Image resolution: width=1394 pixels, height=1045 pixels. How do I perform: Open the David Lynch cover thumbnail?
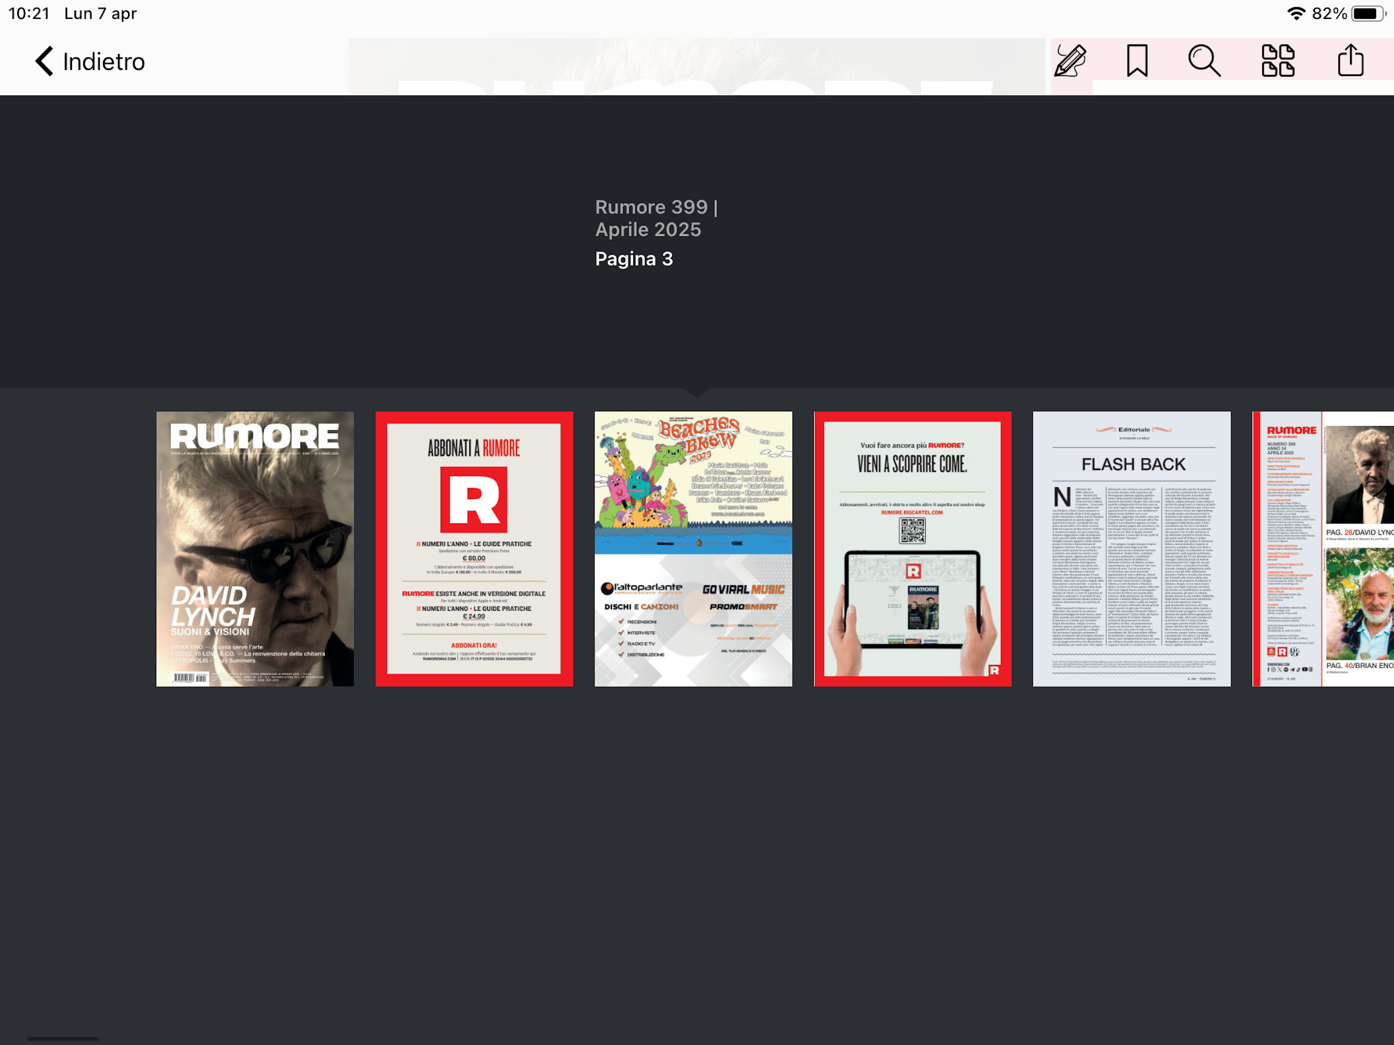(255, 549)
